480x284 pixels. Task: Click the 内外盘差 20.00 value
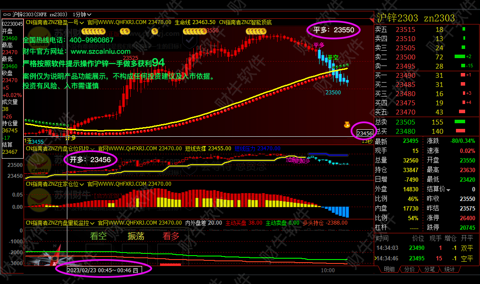coord(204,223)
